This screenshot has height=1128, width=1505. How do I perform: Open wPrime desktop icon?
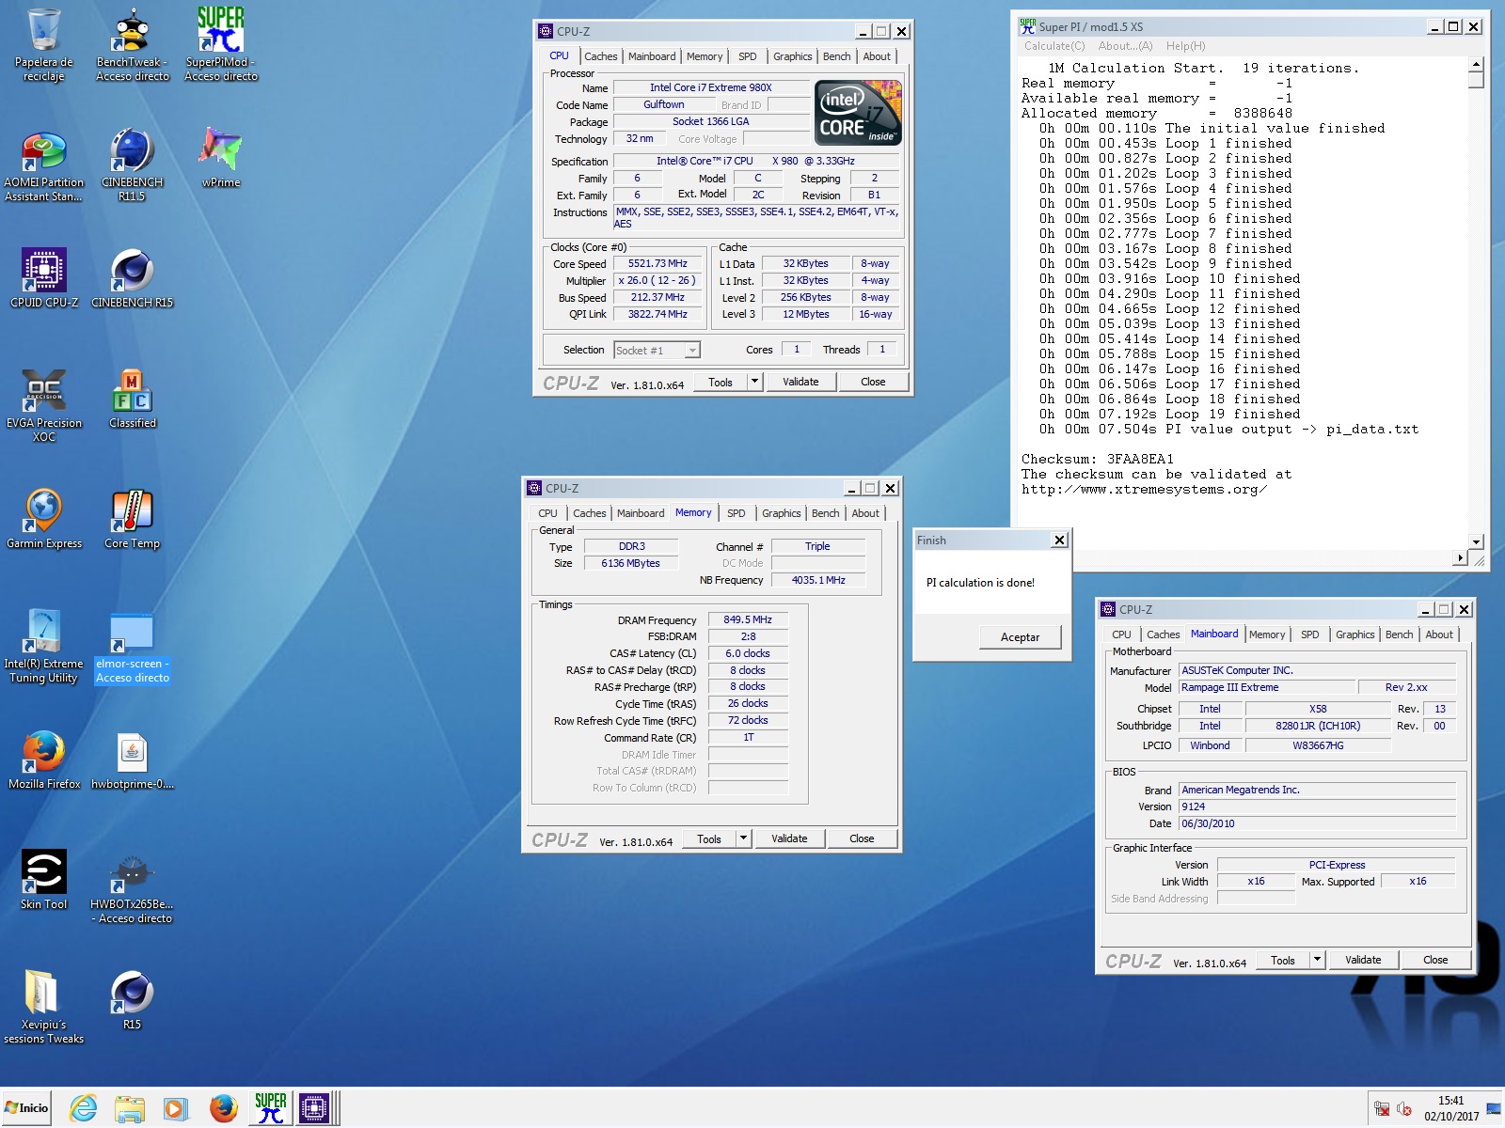[221, 157]
